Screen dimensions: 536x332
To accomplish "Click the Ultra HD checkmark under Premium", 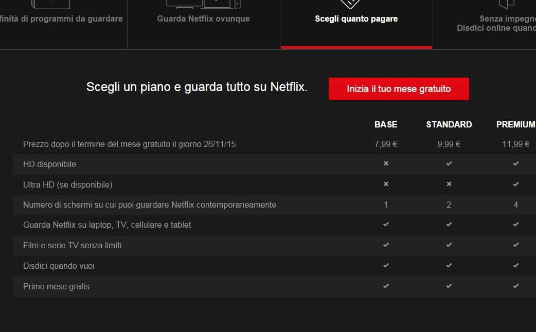I will (516, 184).
